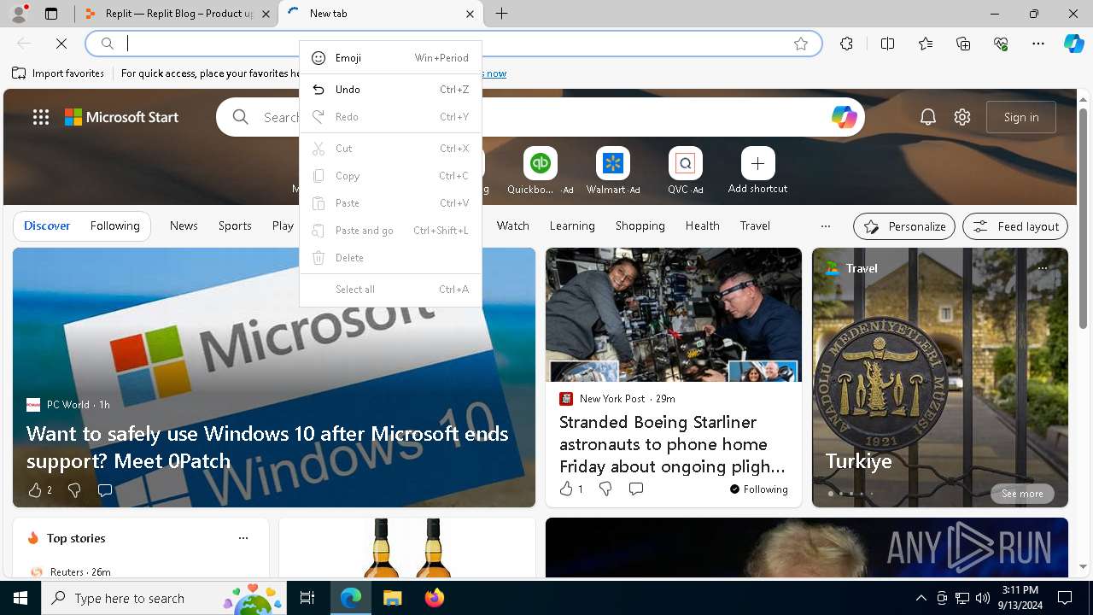This screenshot has height=615, width=1093.
Task: Select the Discover feed tab
Action: (x=47, y=226)
